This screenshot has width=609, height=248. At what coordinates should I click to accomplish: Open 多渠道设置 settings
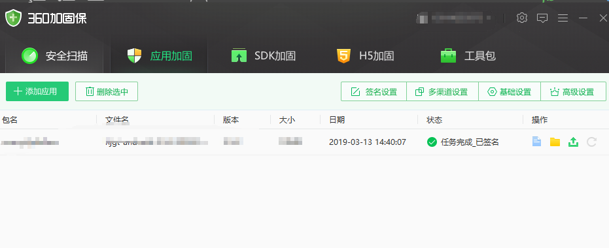pyautogui.click(x=442, y=92)
